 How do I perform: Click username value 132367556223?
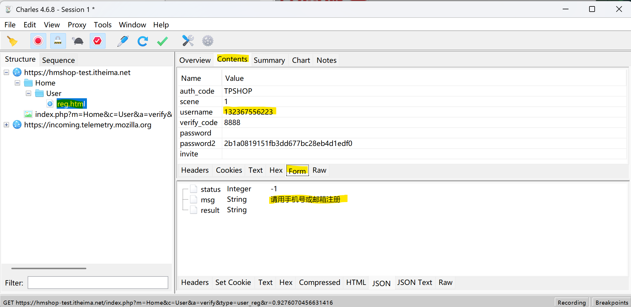pyautogui.click(x=249, y=112)
